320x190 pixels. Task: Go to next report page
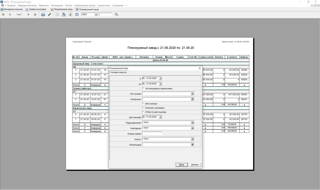click(29, 15)
